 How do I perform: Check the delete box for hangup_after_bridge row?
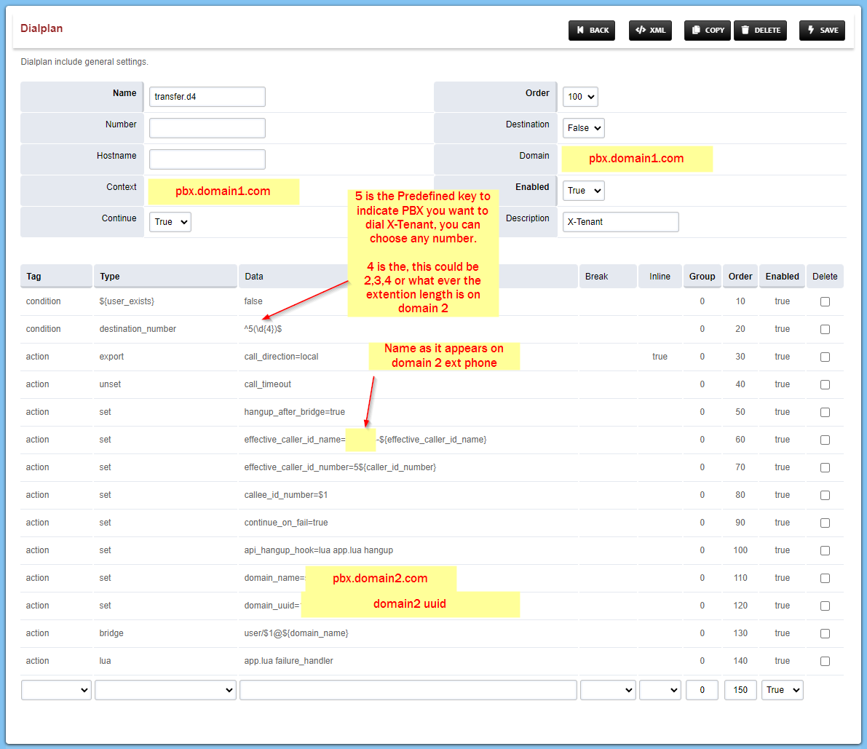coord(825,412)
